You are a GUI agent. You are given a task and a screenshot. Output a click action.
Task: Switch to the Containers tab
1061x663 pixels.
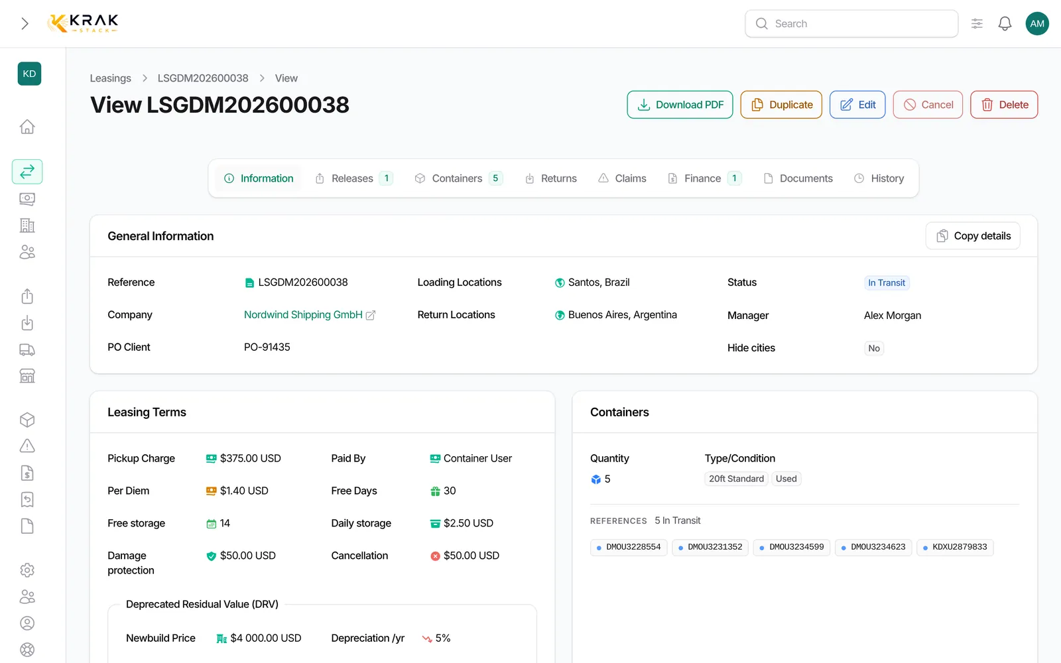click(459, 178)
